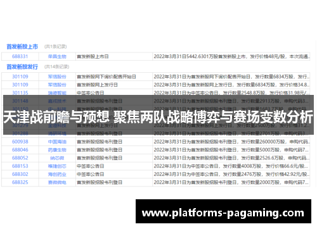This screenshot has height=229, width=317.
Task: Open the 纳芯微 company link
Action: 57,158
